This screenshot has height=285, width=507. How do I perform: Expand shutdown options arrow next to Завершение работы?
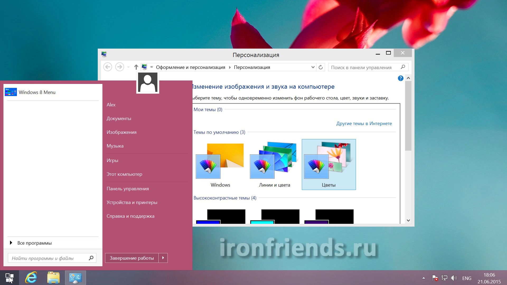[x=163, y=258]
